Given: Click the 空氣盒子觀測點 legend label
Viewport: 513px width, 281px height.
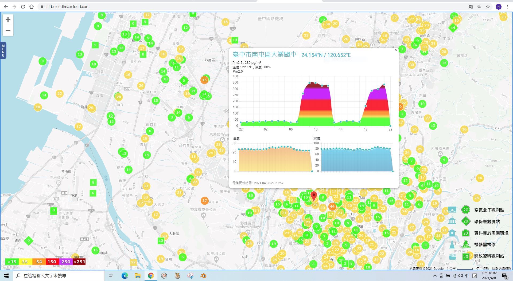Looking at the screenshot, I should point(489,210).
